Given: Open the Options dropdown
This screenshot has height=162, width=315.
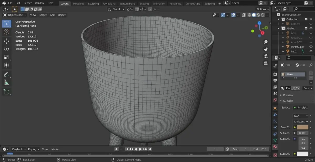Looking at the screenshot, I should tap(263, 9).
